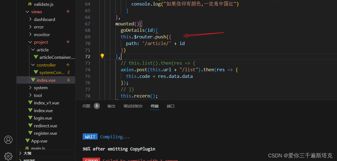
Task: Open the Manage settings gear icon
Action: [8, 156]
